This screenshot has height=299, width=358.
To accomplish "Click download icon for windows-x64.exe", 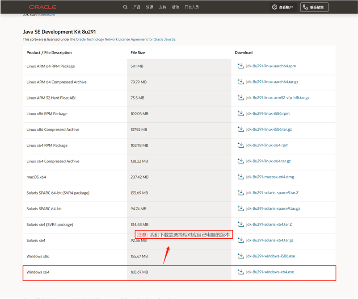I will tap(240, 272).
